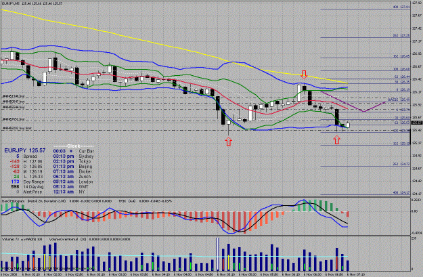
Task: Click the Alert Price row
Action: pos(29,192)
